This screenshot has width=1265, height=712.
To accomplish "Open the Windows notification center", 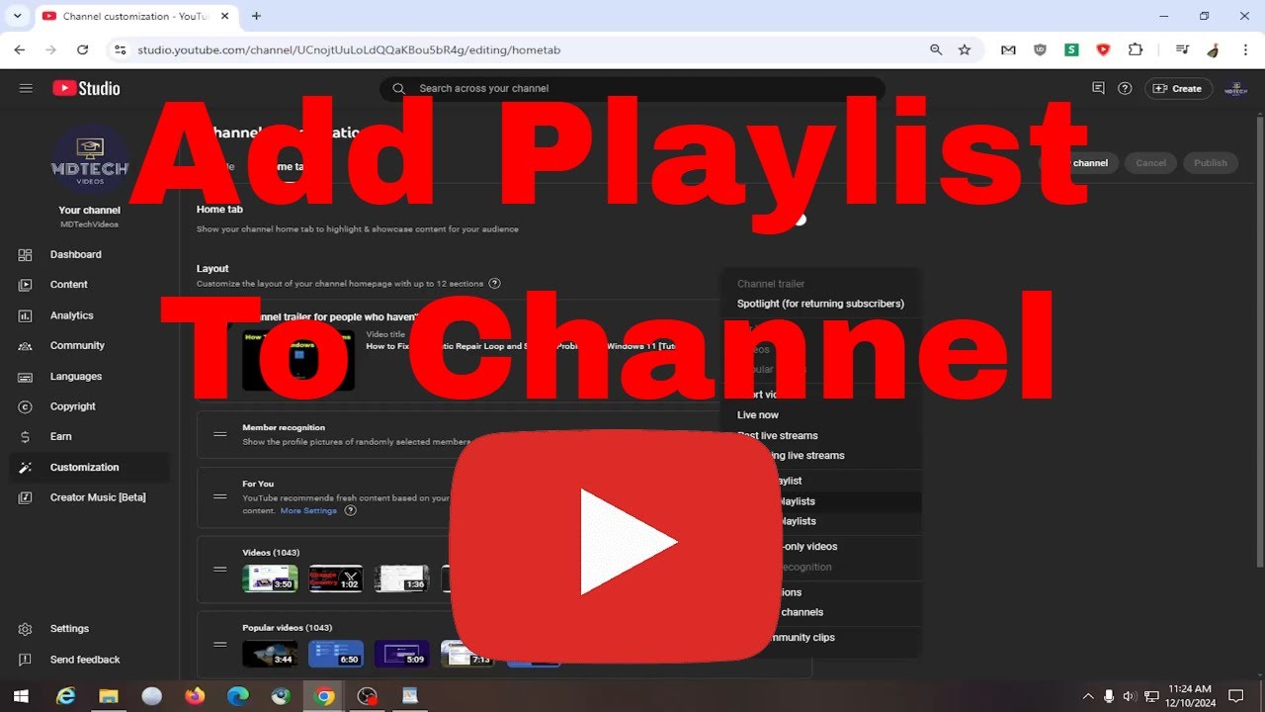I will [x=1235, y=695].
